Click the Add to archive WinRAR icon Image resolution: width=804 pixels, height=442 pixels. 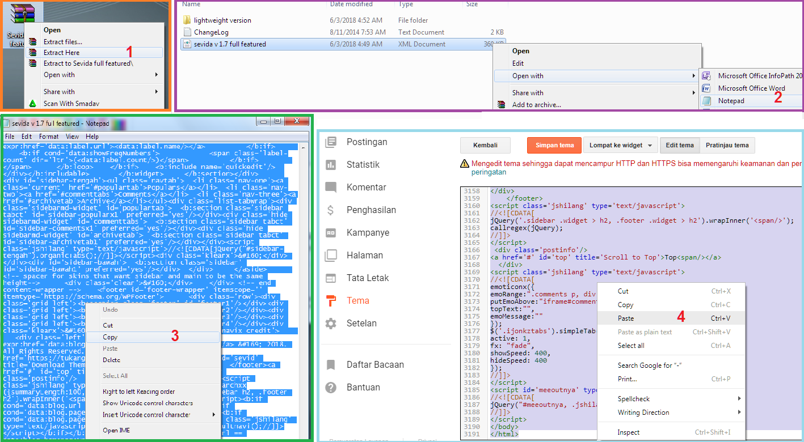click(x=500, y=104)
